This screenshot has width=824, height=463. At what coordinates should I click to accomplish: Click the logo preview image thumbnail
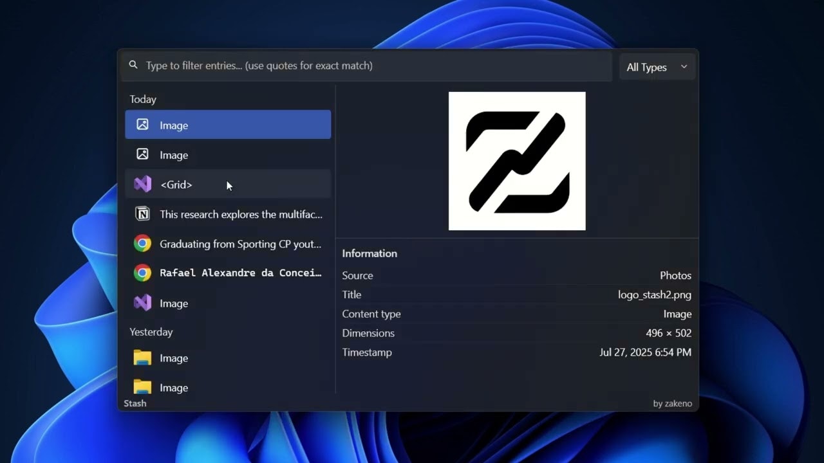[517, 161]
